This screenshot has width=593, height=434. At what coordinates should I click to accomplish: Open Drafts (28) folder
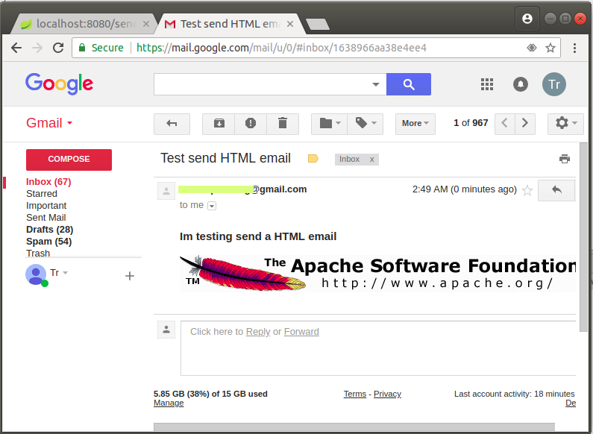[x=49, y=230]
